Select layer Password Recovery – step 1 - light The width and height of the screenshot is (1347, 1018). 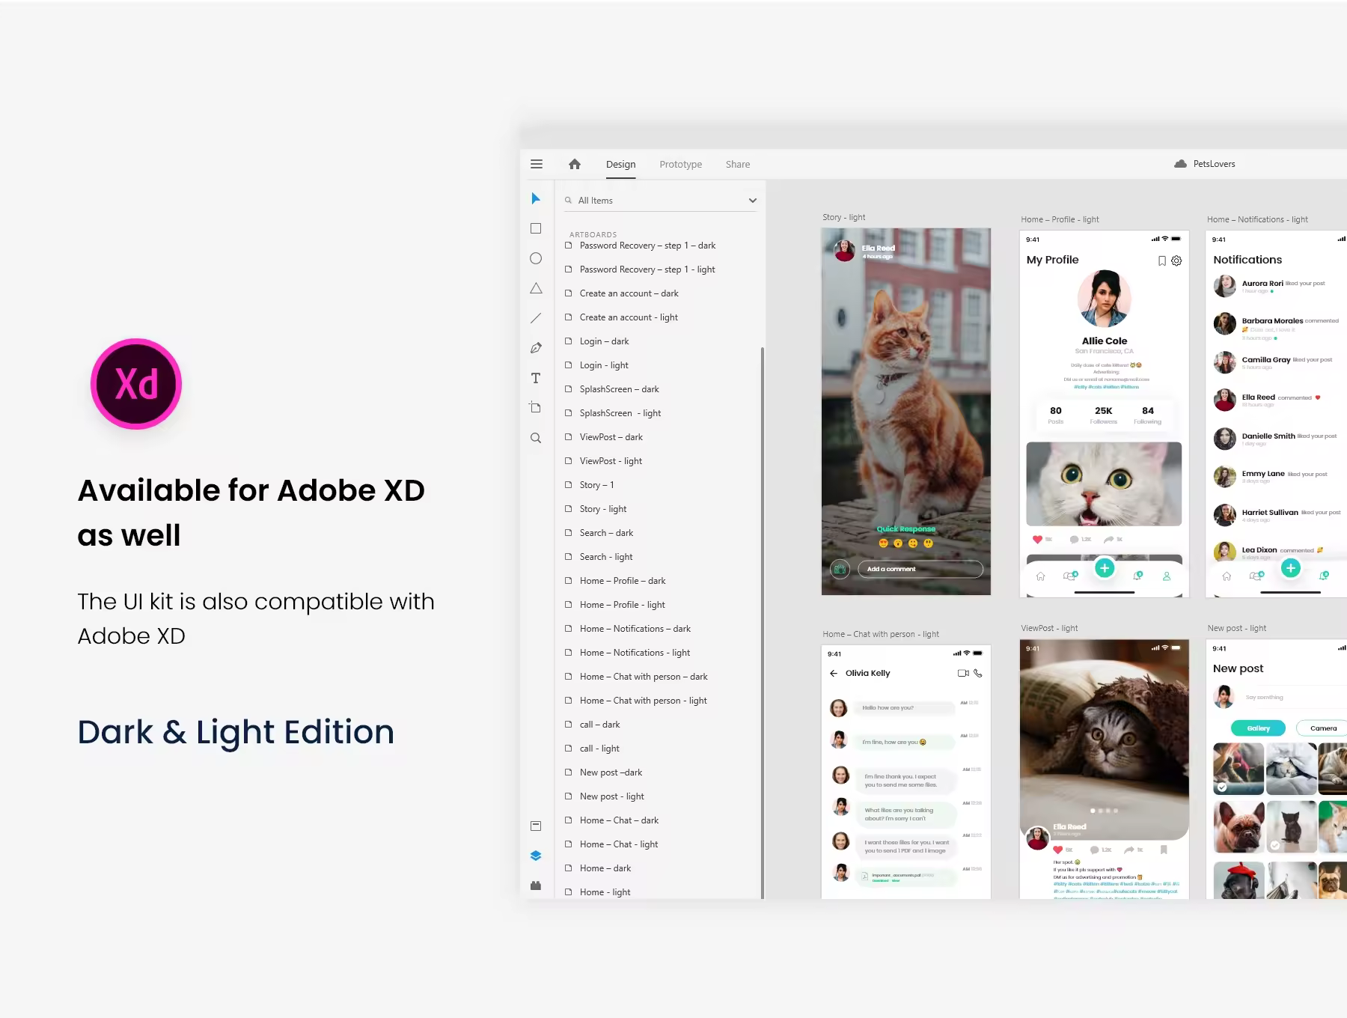click(x=647, y=269)
